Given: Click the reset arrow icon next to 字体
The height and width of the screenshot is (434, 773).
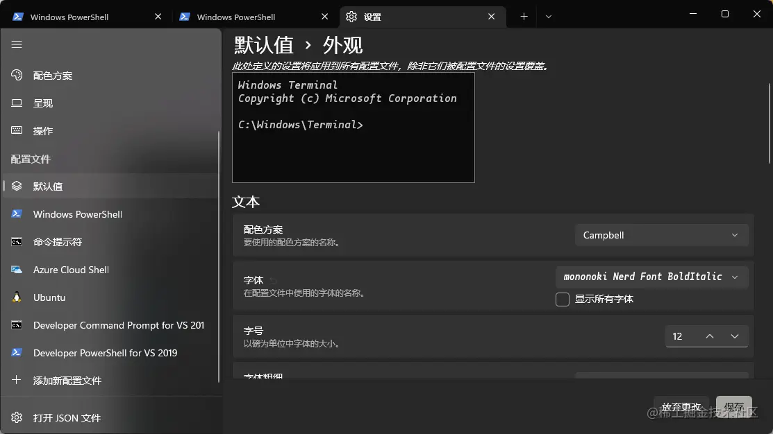Looking at the screenshot, I should (273, 281).
